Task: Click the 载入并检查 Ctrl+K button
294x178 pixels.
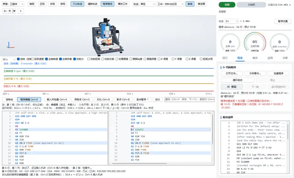Action: 57,100
